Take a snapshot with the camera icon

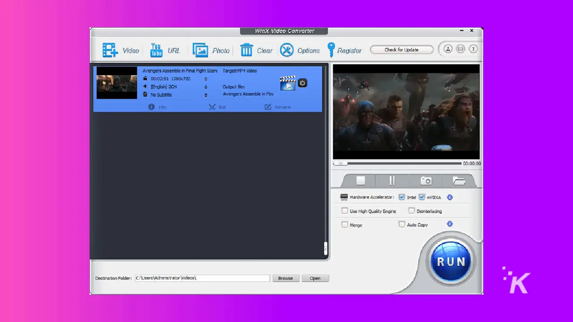426,180
